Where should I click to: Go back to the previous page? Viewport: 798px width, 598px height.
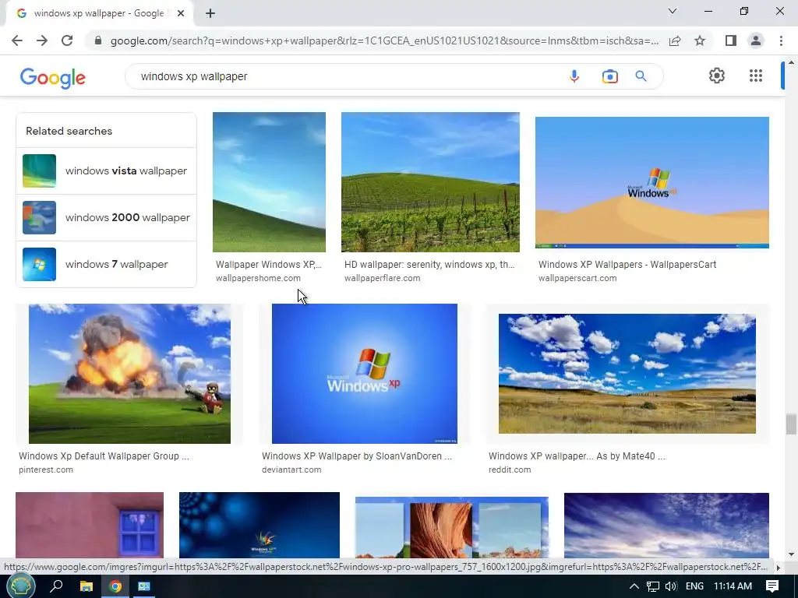click(17, 40)
